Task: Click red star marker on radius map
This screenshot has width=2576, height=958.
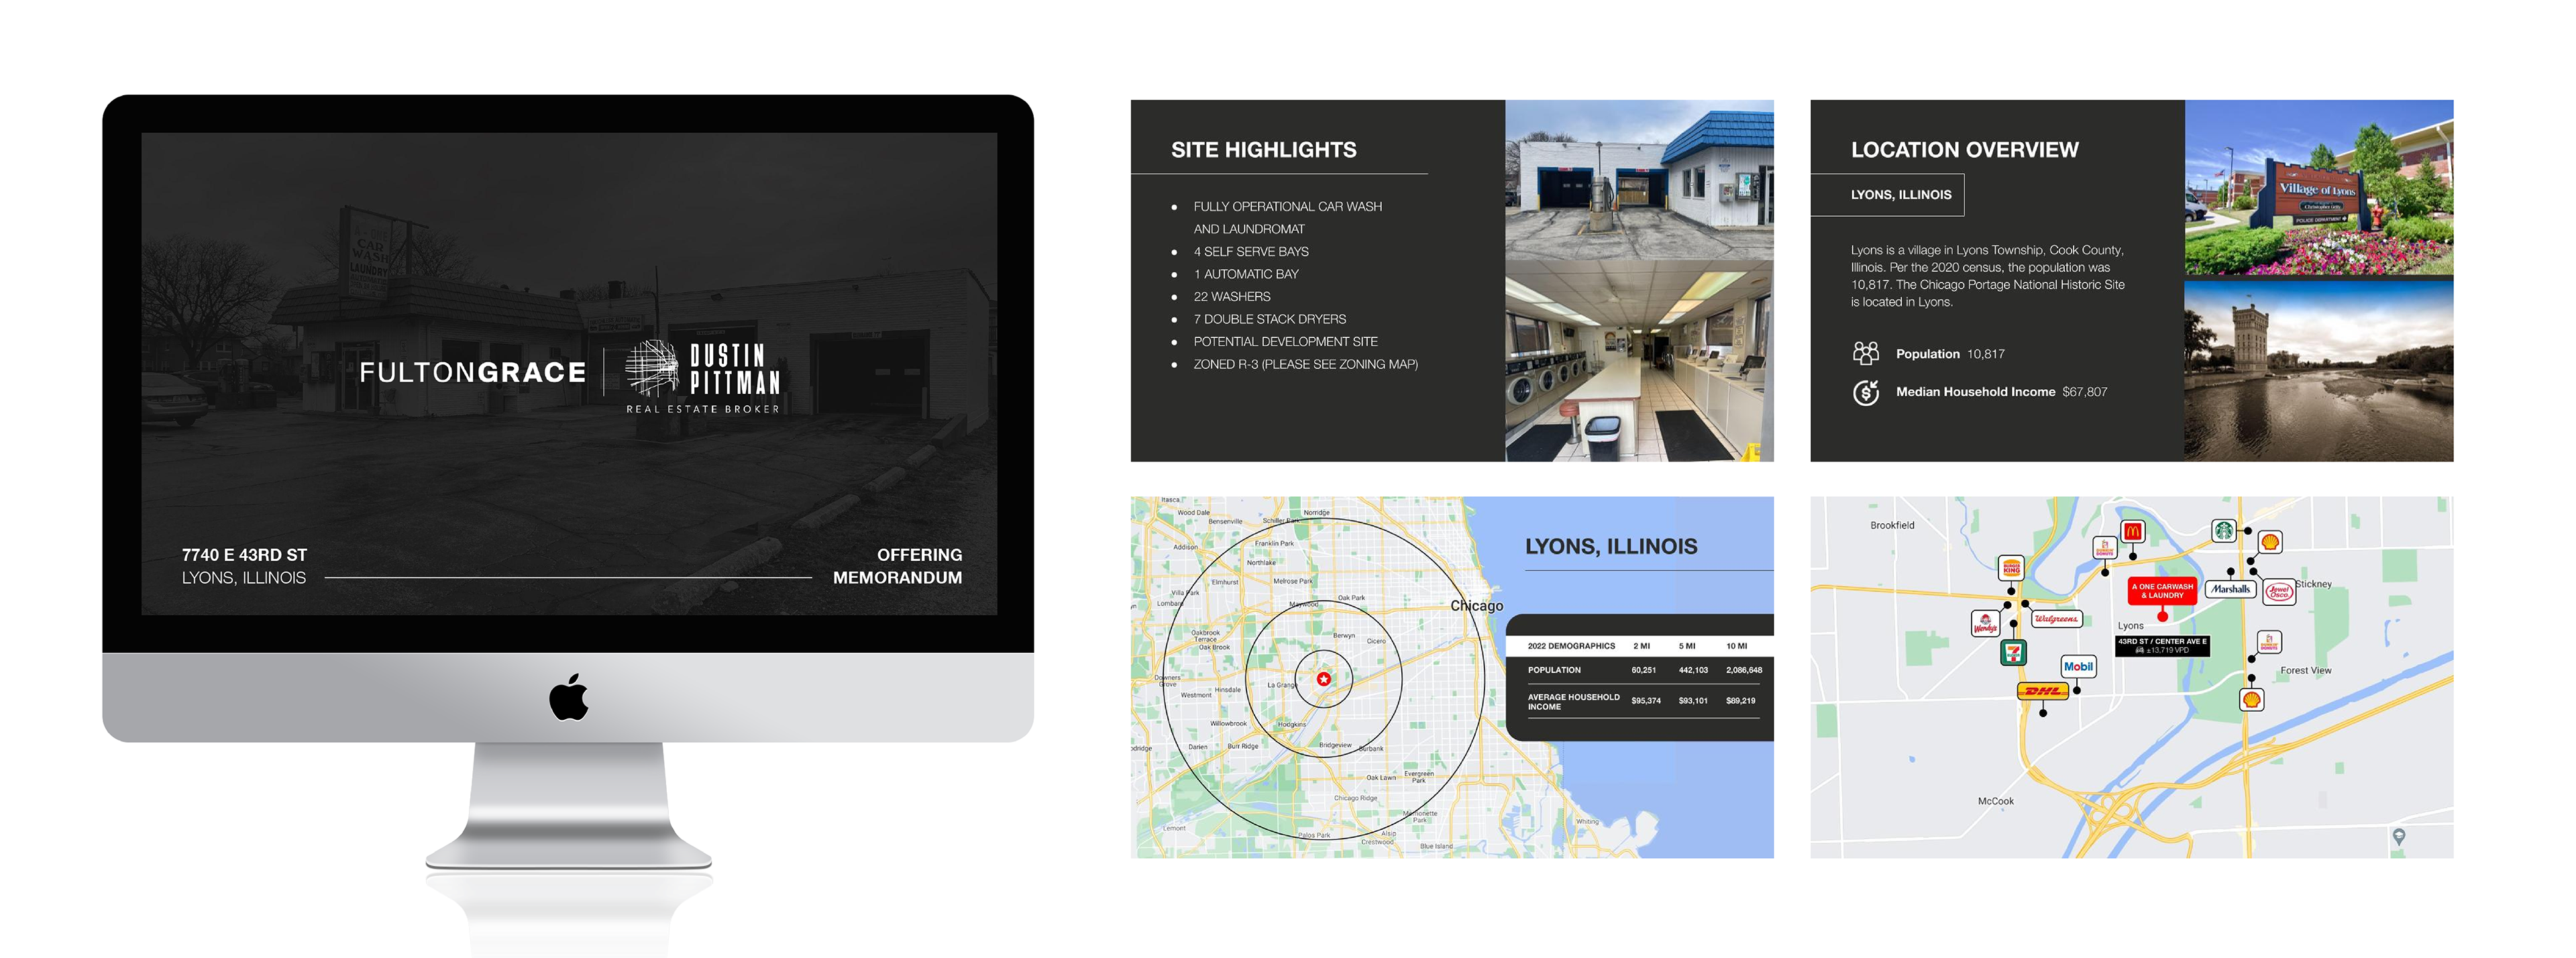Action: coord(1323,679)
